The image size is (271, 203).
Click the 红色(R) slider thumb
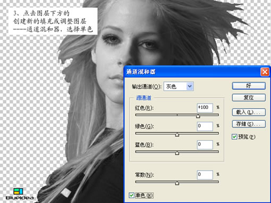[198, 116]
